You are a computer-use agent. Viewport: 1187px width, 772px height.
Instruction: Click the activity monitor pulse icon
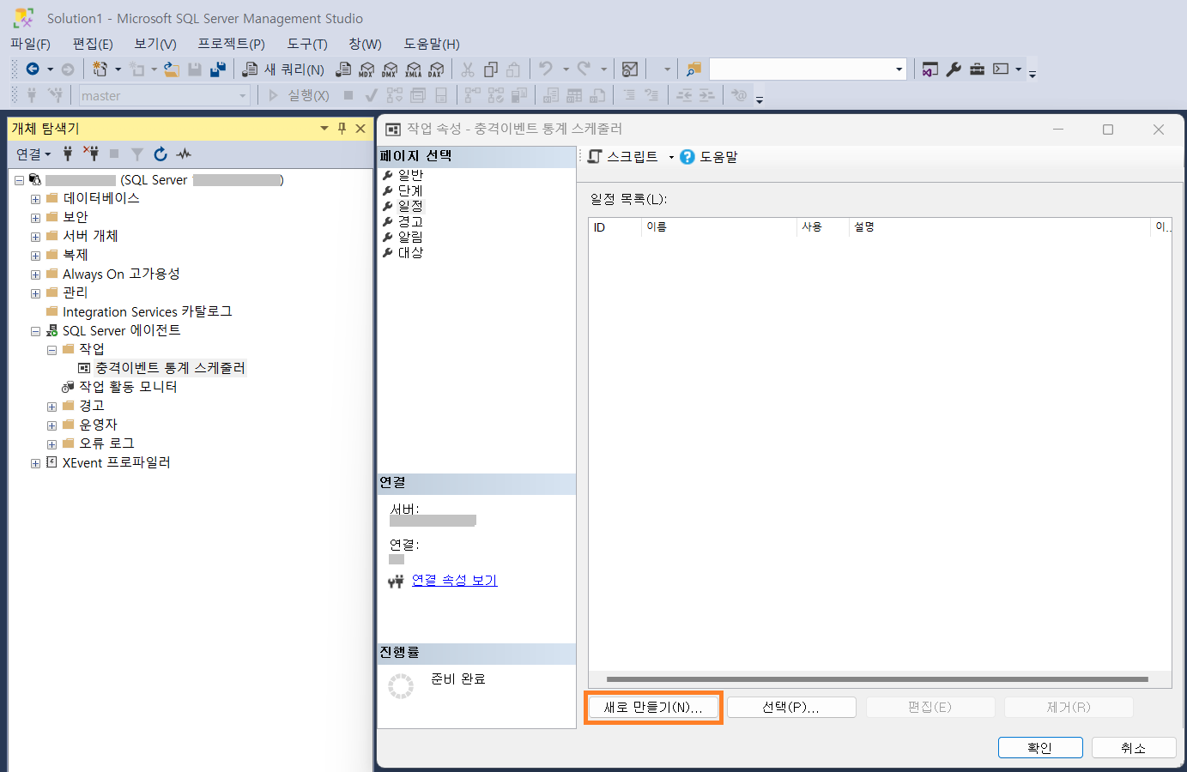coord(184,154)
